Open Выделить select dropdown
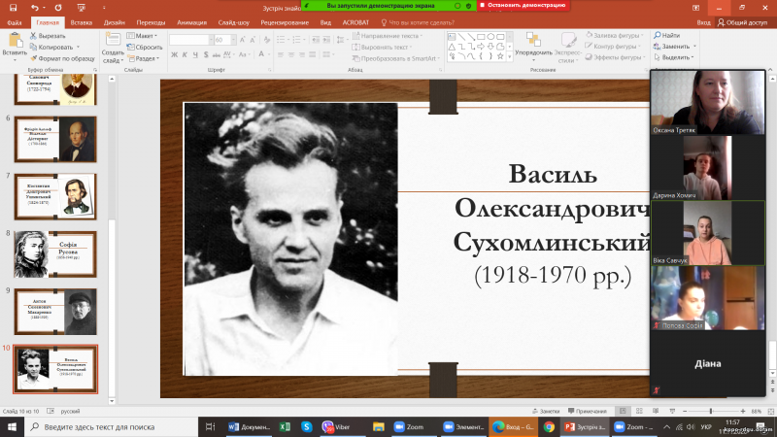777x437 pixels. point(673,57)
